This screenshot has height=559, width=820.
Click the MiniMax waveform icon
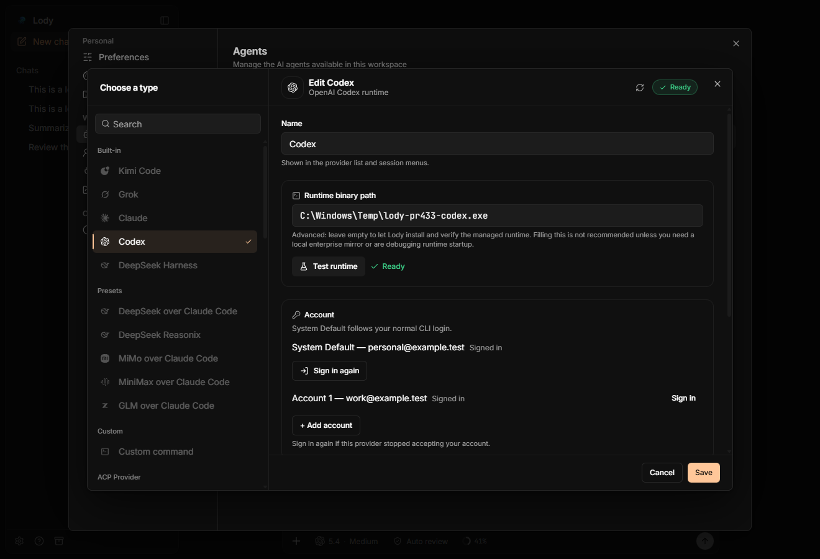click(x=105, y=382)
